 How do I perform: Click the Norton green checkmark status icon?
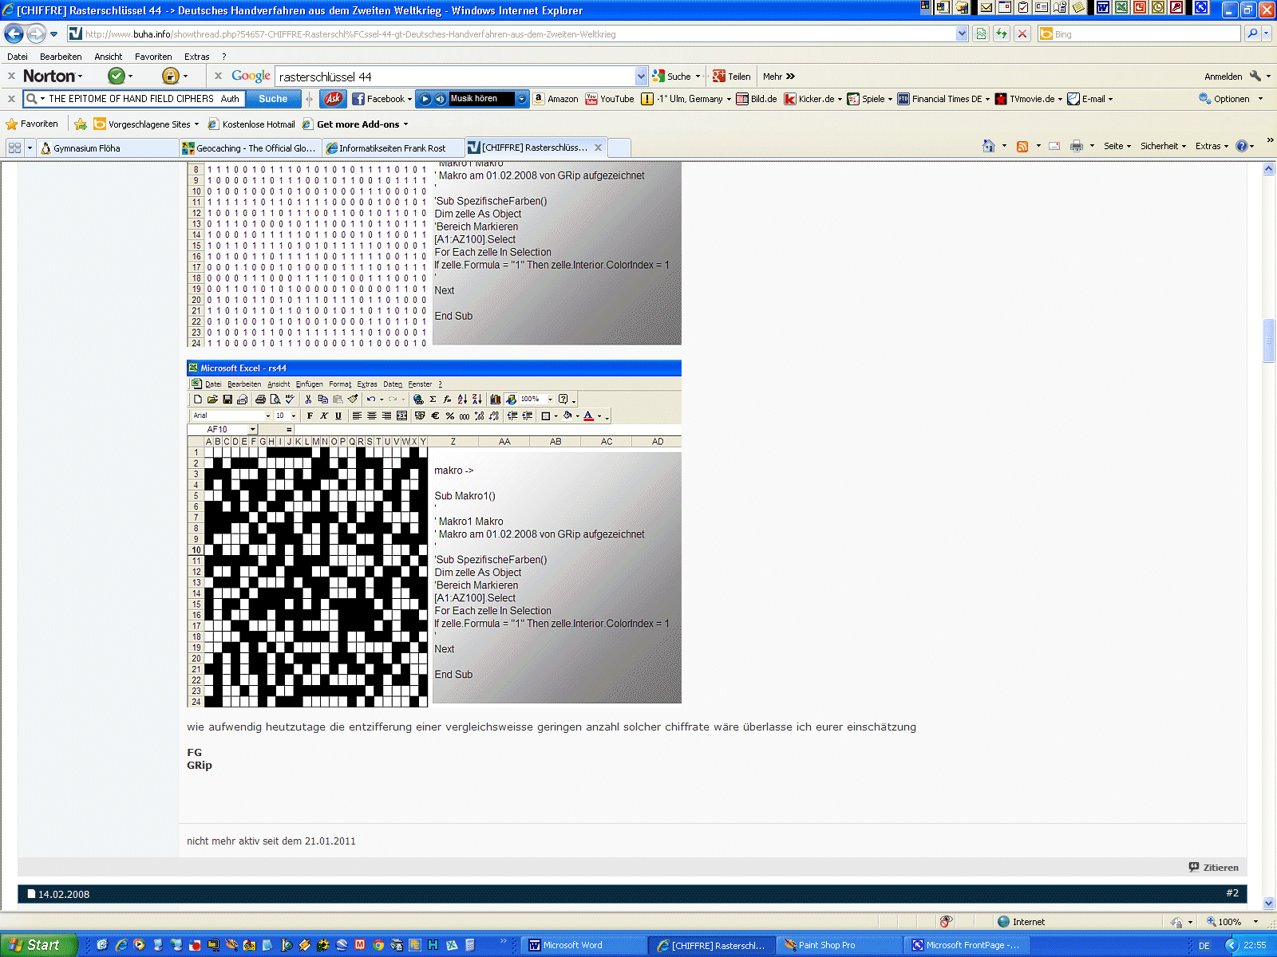click(x=117, y=76)
